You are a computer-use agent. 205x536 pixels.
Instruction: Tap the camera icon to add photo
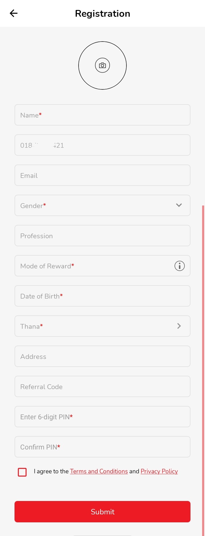coord(102,65)
